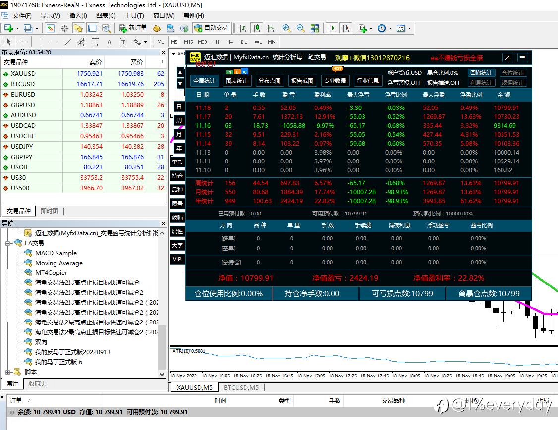Open the signals broadcast icon
This screenshot has height=430, width=558.
[x=184, y=28]
